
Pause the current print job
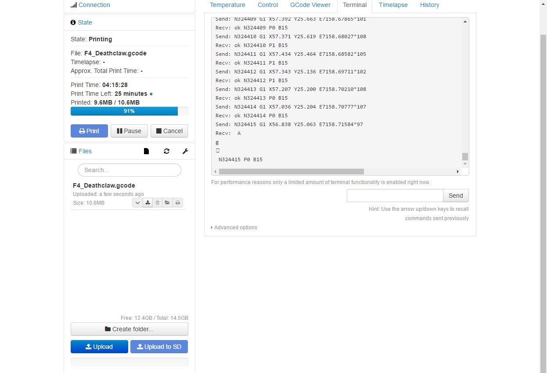tap(129, 131)
